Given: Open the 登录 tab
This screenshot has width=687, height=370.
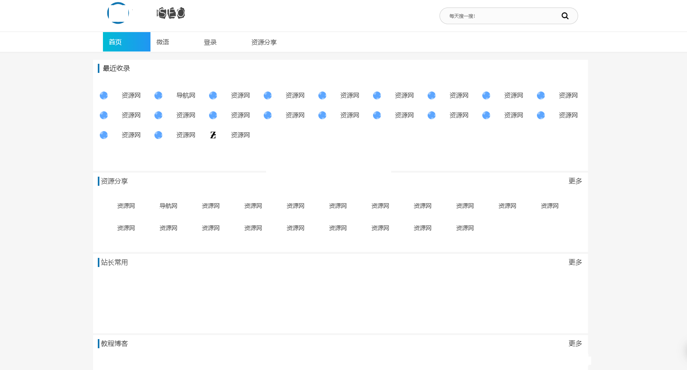Looking at the screenshot, I should coord(210,42).
